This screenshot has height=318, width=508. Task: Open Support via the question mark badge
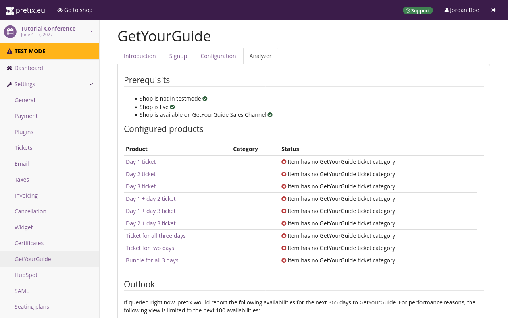point(409,10)
